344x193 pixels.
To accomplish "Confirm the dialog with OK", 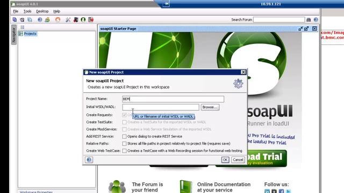I will (225, 160).
